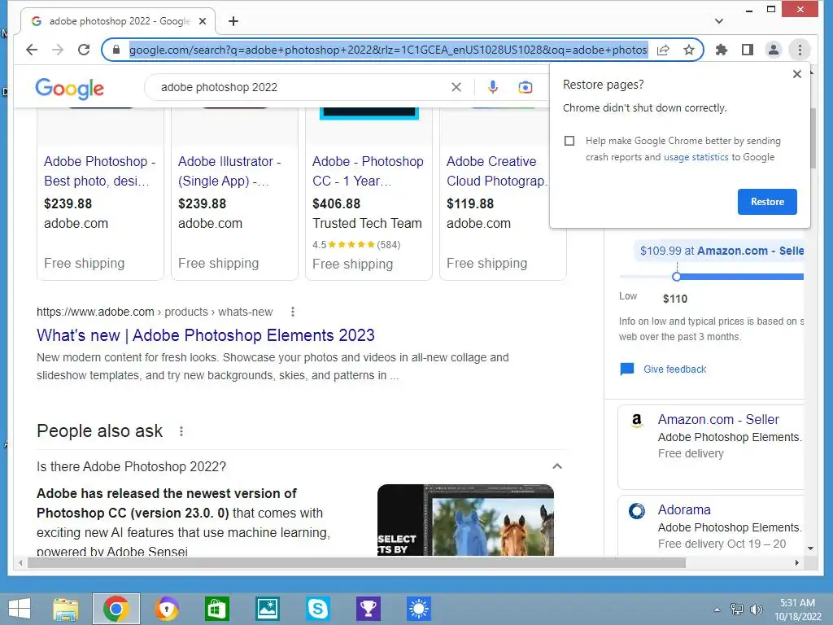The width and height of the screenshot is (833, 625).
Task: Click the vertical scrollbar down arrow
Action: [810, 548]
